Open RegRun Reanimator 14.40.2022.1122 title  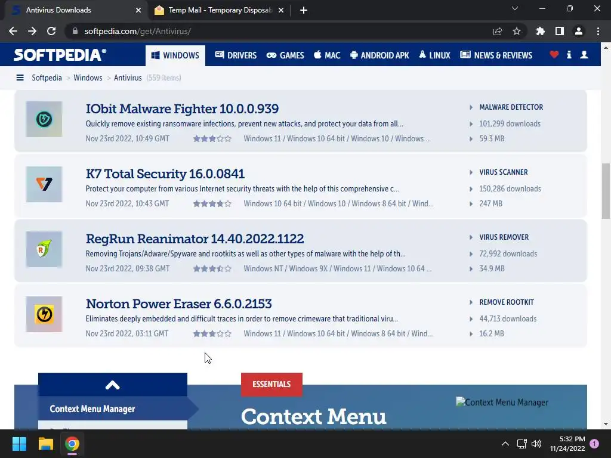tap(195, 239)
